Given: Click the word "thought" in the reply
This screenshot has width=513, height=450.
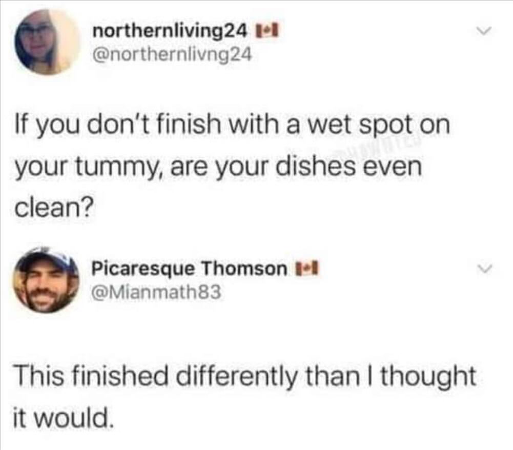Looking at the screenshot, I should point(429,377).
